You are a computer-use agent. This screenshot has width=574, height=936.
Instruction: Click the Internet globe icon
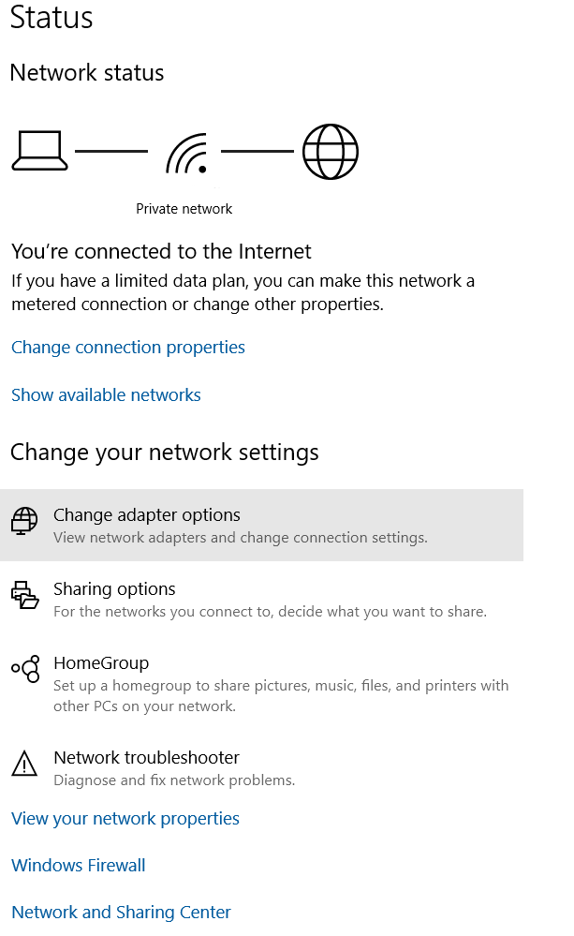coord(331,151)
